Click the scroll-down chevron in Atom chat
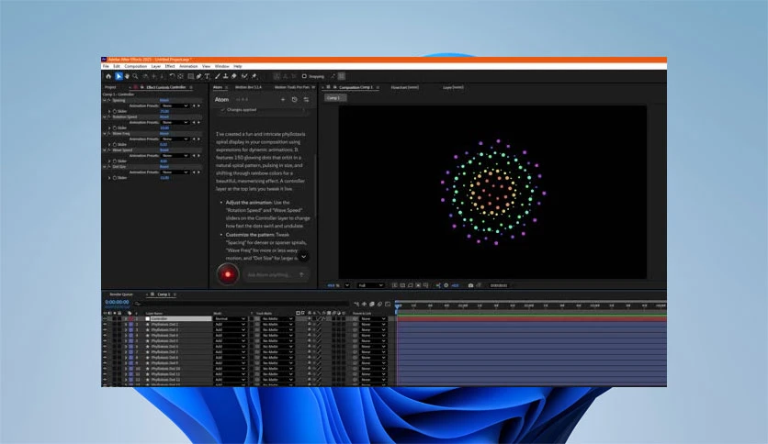The width and height of the screenshot is (768, 444). (x=304, y=257)
